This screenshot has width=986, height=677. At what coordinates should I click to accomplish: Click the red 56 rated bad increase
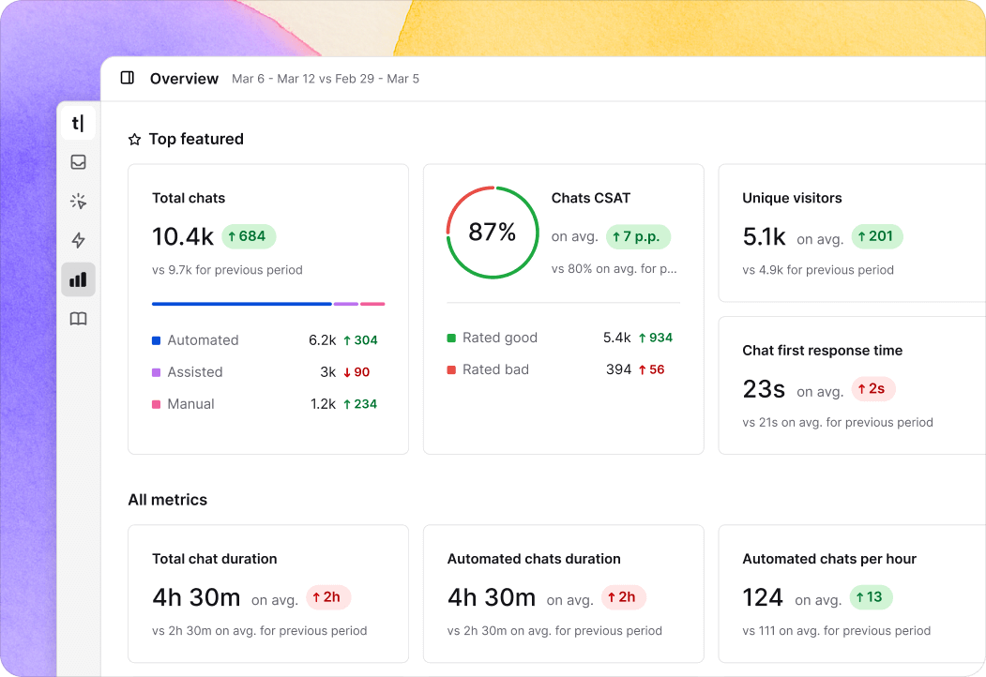pyautogui.click(x=651, y=369)
